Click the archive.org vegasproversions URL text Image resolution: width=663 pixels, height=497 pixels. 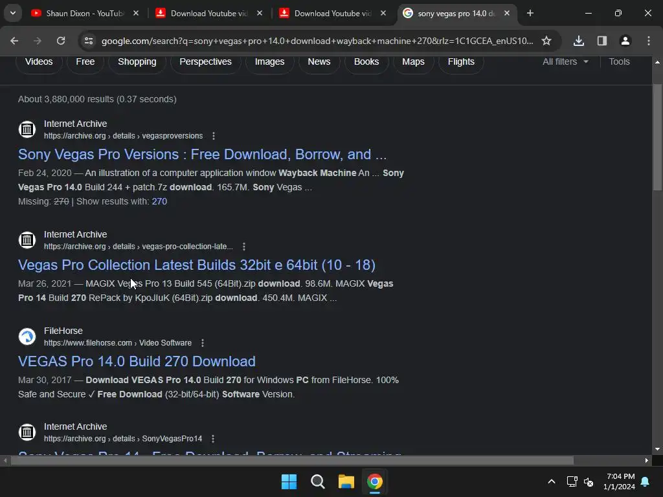point(124,136)
